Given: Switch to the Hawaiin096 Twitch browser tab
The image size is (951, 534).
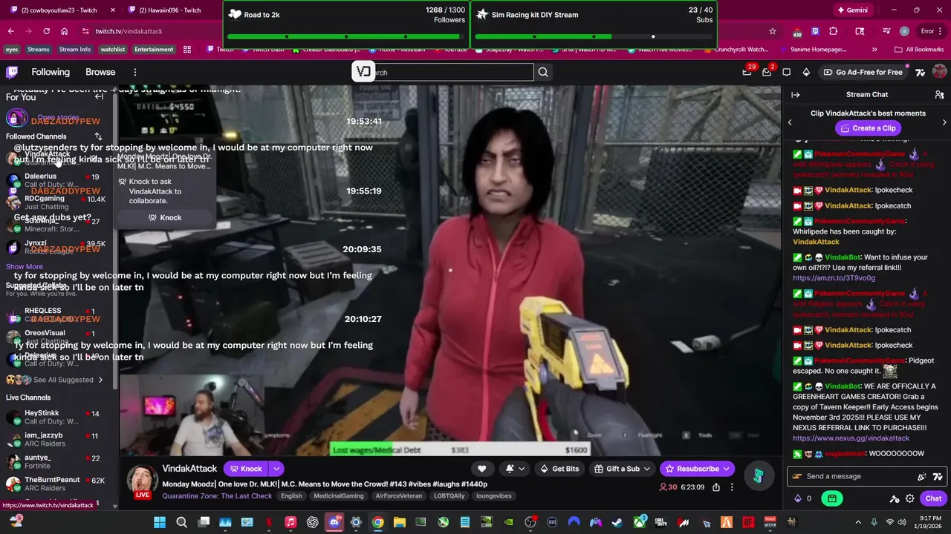Looking at the screenshot, I should [x=171, y=10].
